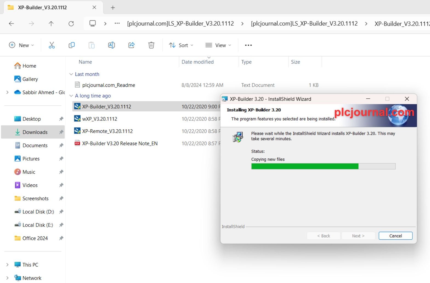Image resolution: width=430 pixels, height=283 pixels.
Task: Open Office 2024 folder in sidebar
Action: (x=31, y=238)
